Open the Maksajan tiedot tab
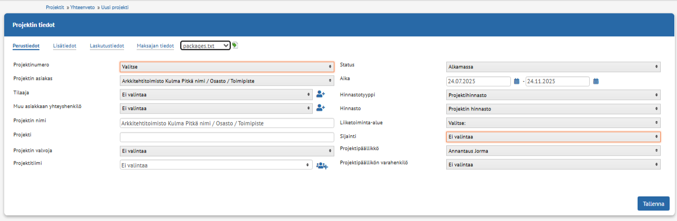 tap(155, 46)
